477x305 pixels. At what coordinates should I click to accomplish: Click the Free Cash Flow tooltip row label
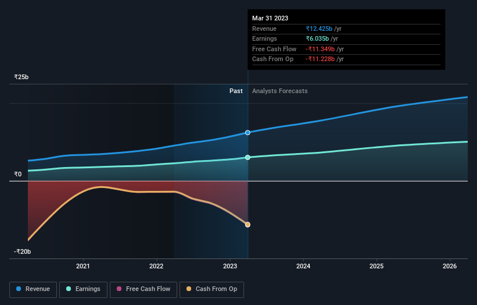(x=274, y=49)
